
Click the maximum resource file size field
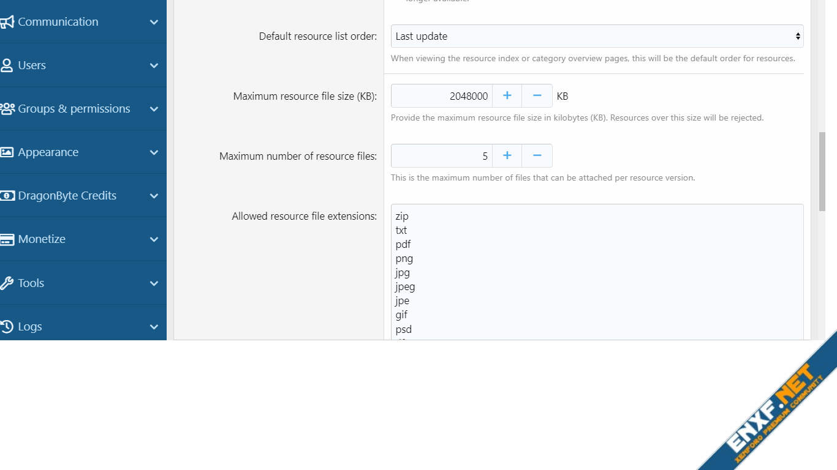(x=441, y=96)
